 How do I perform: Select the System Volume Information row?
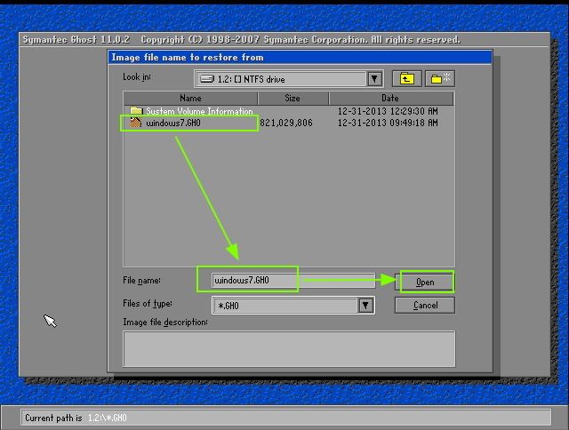[x=288, y=111]
